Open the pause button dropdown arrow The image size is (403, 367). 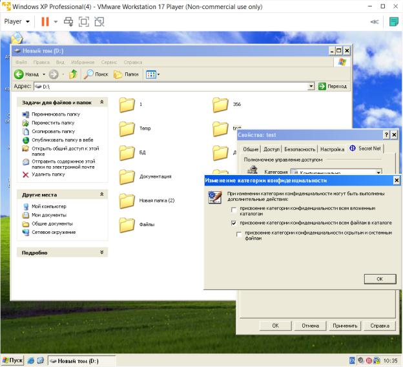click(x=56, y=22)
